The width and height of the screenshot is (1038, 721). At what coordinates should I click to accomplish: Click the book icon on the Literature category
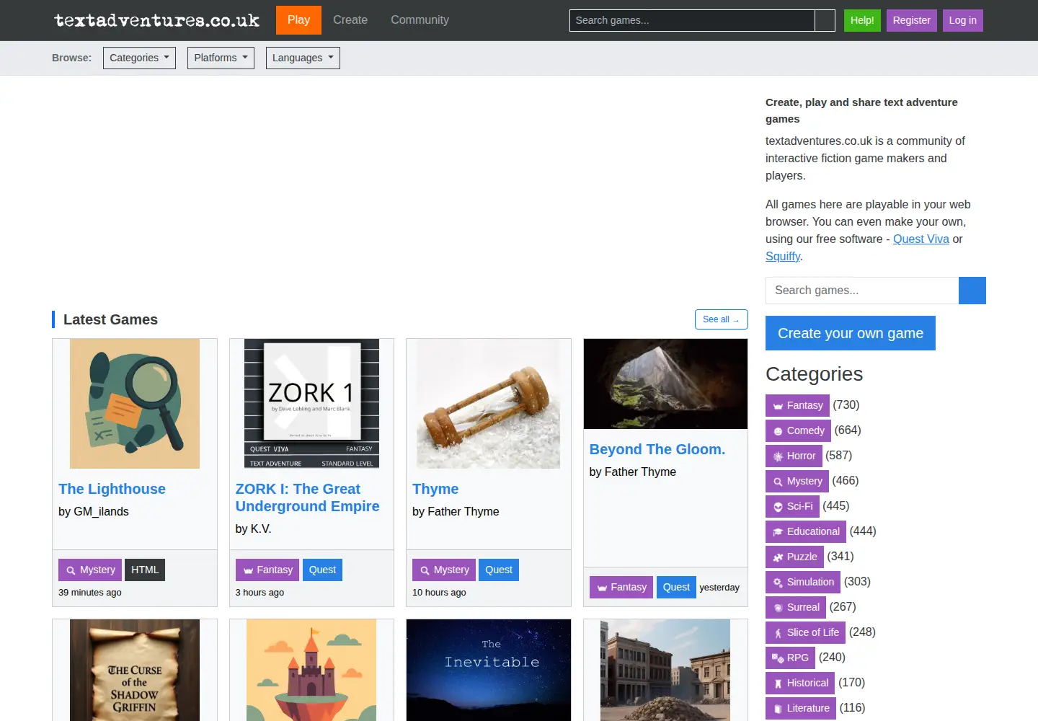778,709
